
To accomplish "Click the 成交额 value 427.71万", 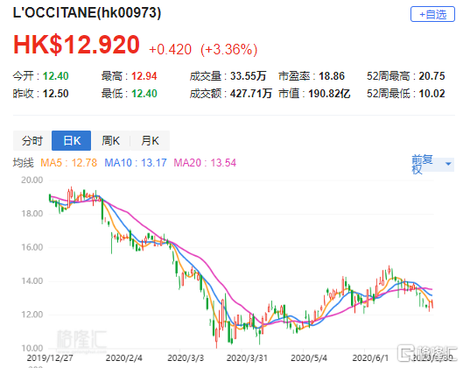I will point(251,94).
